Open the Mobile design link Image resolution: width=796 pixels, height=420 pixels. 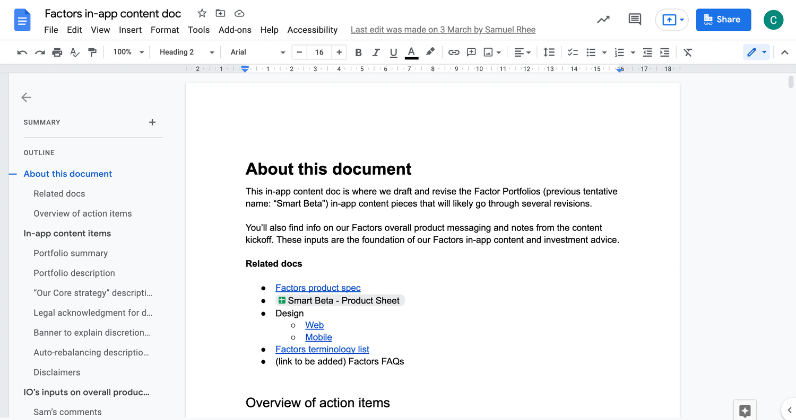pos(318,337)
